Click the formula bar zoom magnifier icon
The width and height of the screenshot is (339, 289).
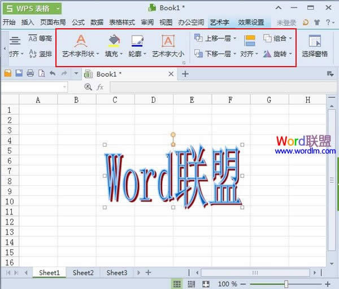(x=88, y=87)
